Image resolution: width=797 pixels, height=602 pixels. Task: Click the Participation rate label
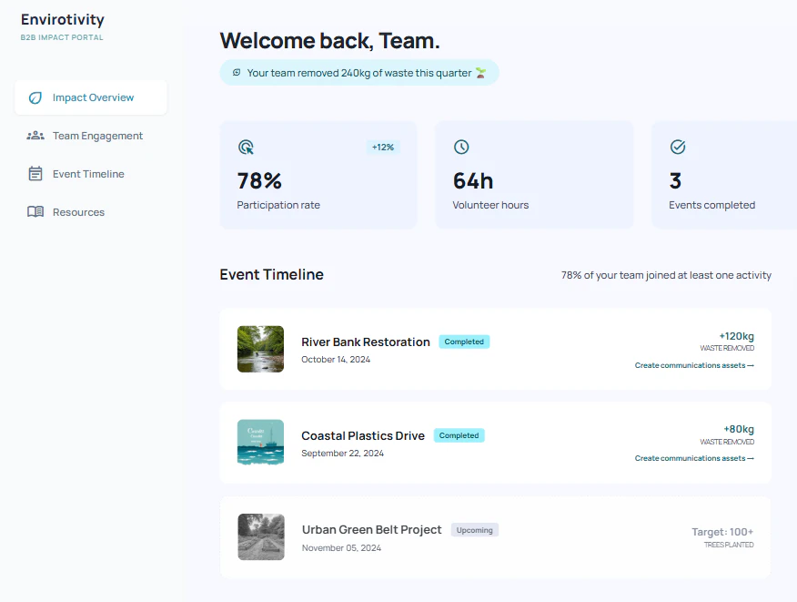[278, 205]
